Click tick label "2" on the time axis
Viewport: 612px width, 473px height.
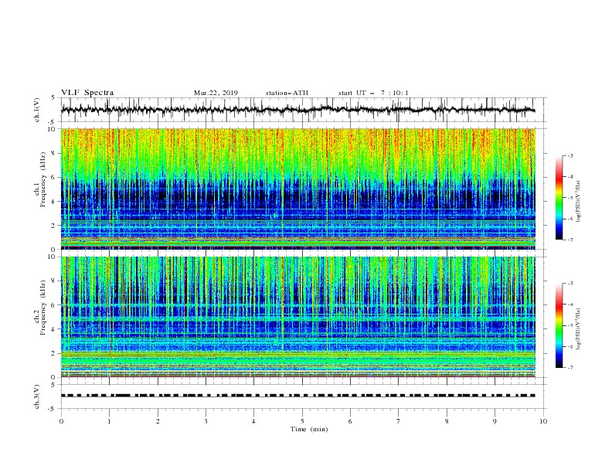(x=158, y=421)
